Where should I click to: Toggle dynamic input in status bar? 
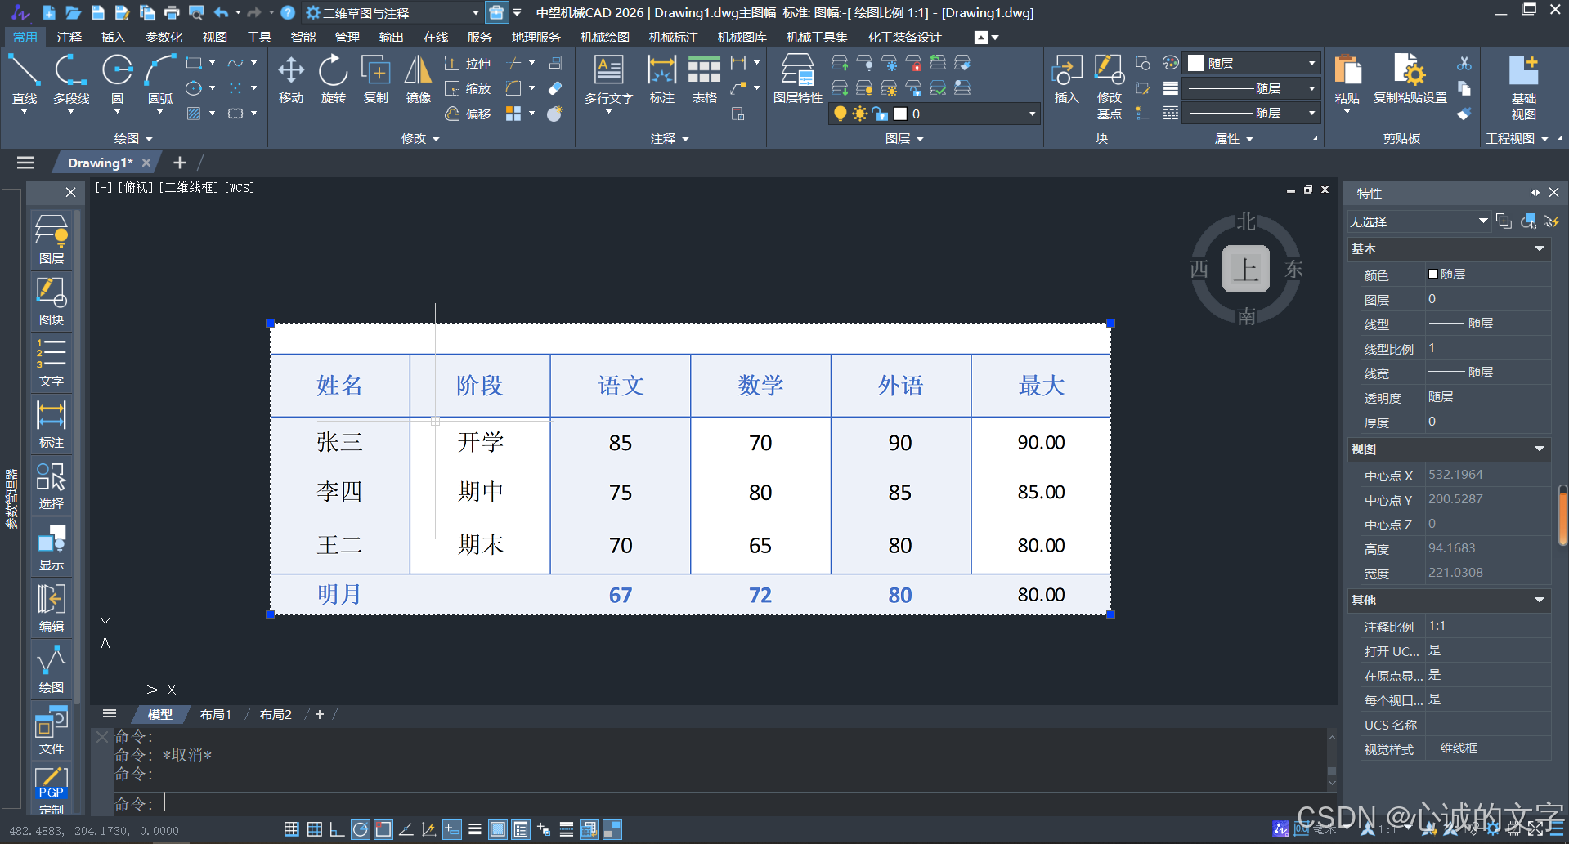[451, 829]
